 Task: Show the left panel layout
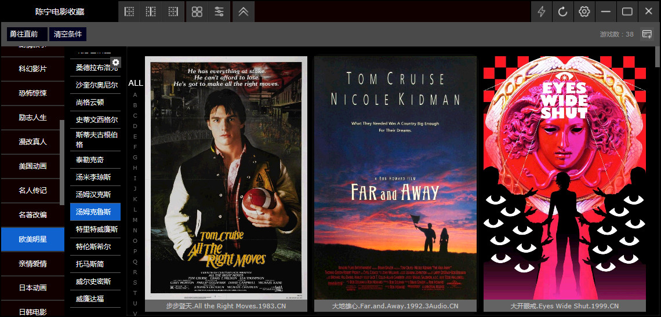pos(129,12)
